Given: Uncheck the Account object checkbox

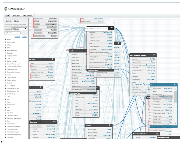Looking at the screenshot, I should [6, 39].
